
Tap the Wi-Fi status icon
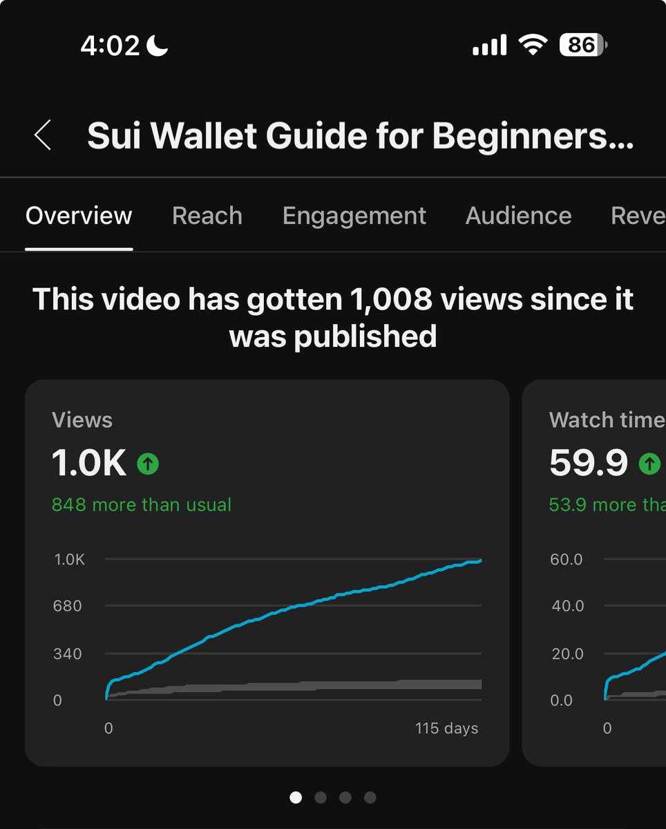(532, 46)
